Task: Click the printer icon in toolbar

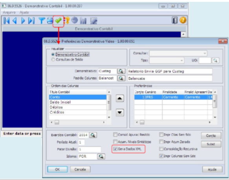Action: click(x=50, y=20)
